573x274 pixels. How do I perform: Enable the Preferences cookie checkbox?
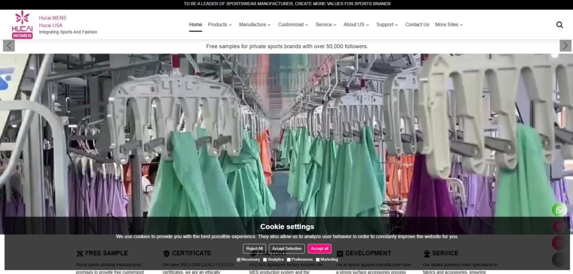coord(288,260)
